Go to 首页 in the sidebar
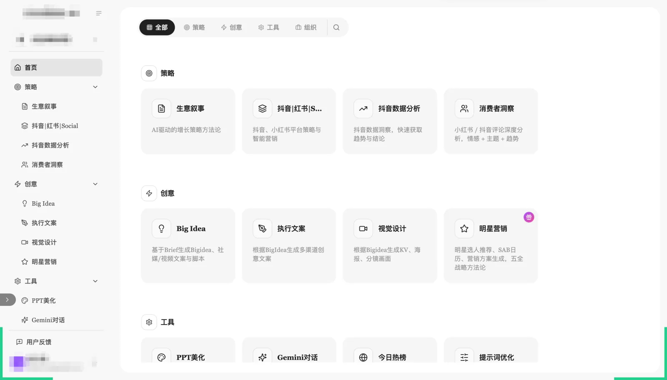This screenshot has width=667, height=380. 56,67
